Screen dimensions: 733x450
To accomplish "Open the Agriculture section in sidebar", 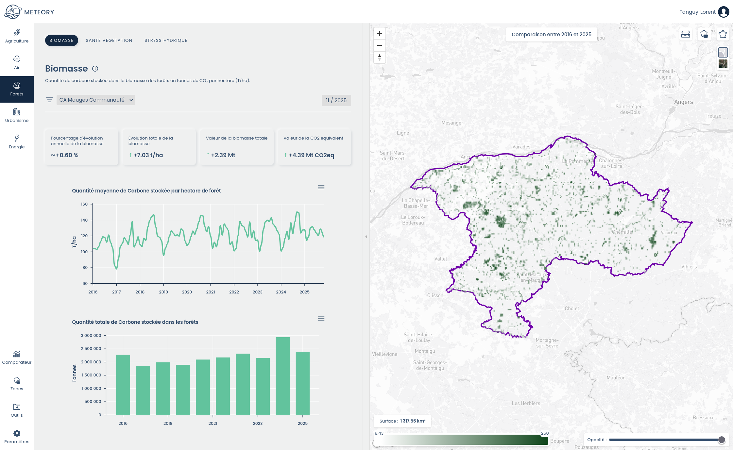I will click(17, 36).
